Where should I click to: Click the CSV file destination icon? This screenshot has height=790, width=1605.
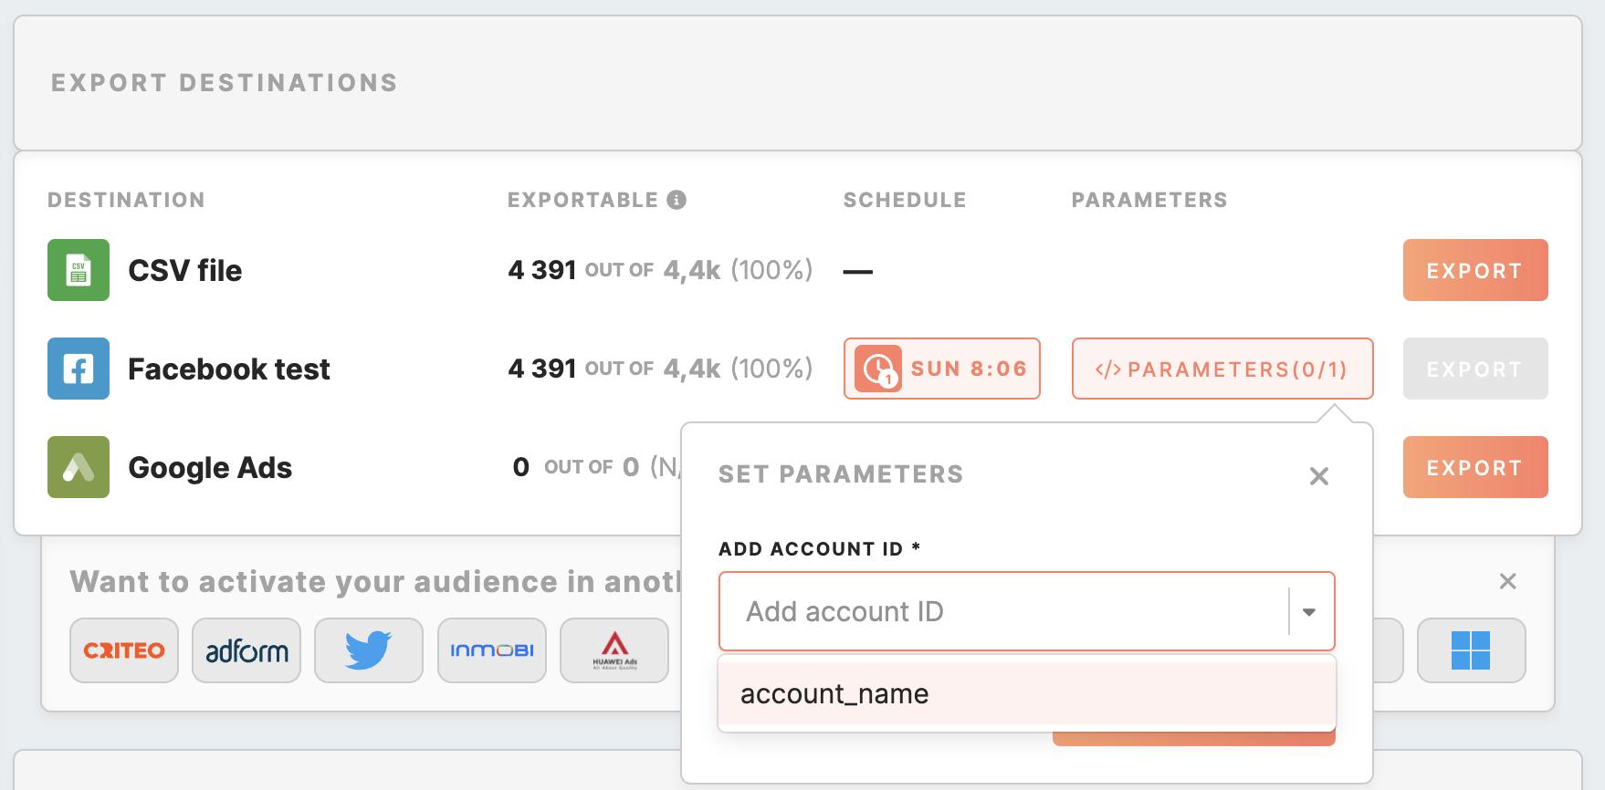point(79,270)
